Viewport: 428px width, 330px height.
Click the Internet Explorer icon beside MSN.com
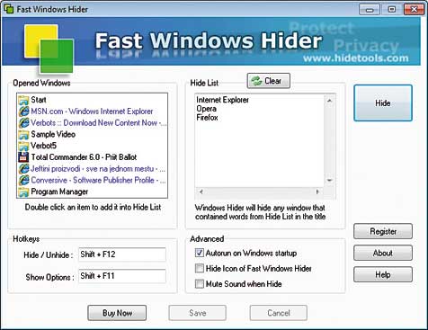point(23,111)
